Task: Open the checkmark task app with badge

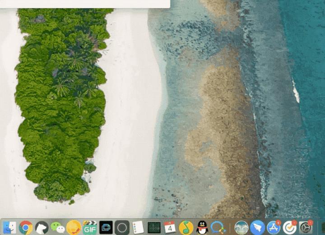Action: pyautogui.click(x=290, y=227)
